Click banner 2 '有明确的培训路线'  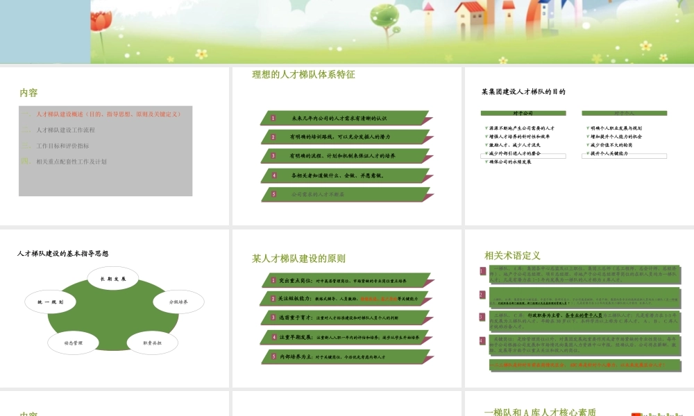[x=346, y=137]
